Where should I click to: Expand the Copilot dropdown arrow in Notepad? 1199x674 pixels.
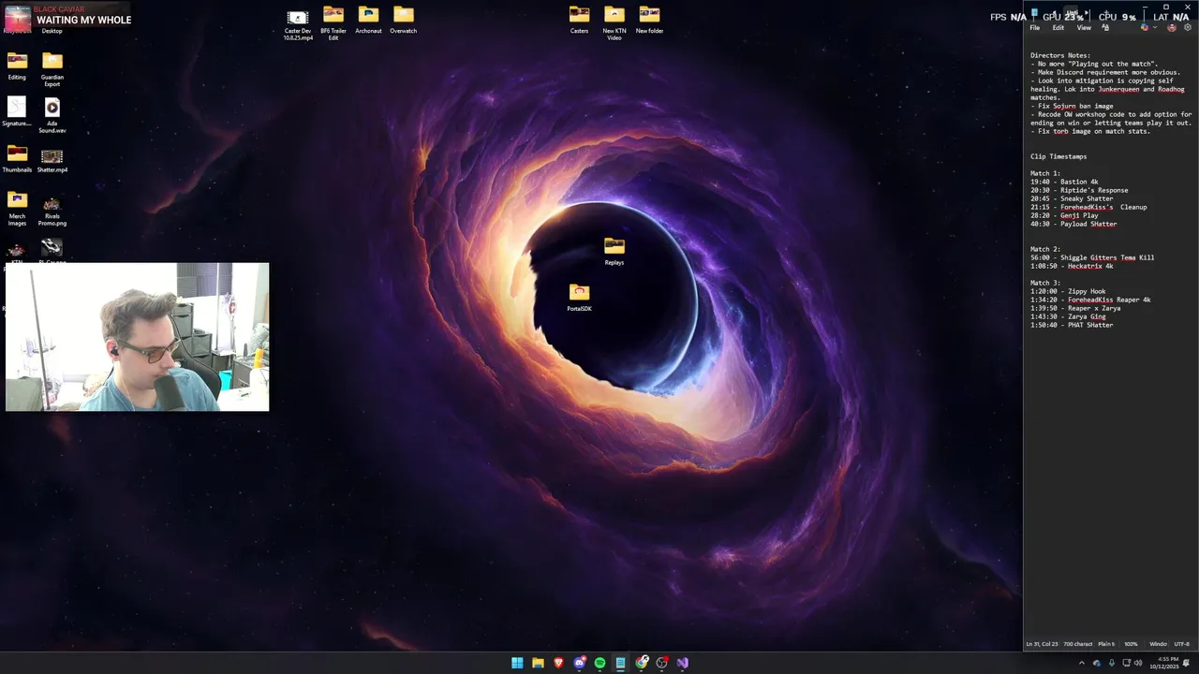pyautogui.click(x=1155, y=27)
